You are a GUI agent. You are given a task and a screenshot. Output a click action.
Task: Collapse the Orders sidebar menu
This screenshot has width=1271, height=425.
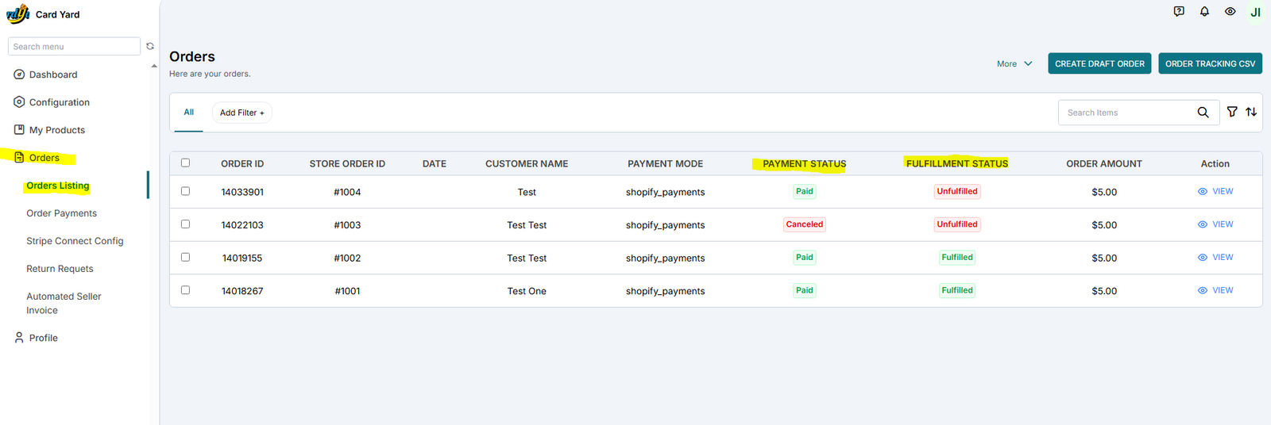(44, 158)
